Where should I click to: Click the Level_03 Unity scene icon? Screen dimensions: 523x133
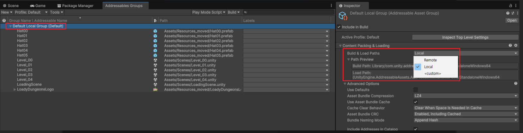coord(155,75)
